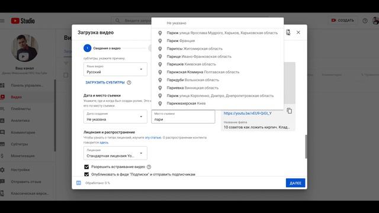Choose Париж улица Ярослава Мудрого, Харьков suggestion

[217, 33]
